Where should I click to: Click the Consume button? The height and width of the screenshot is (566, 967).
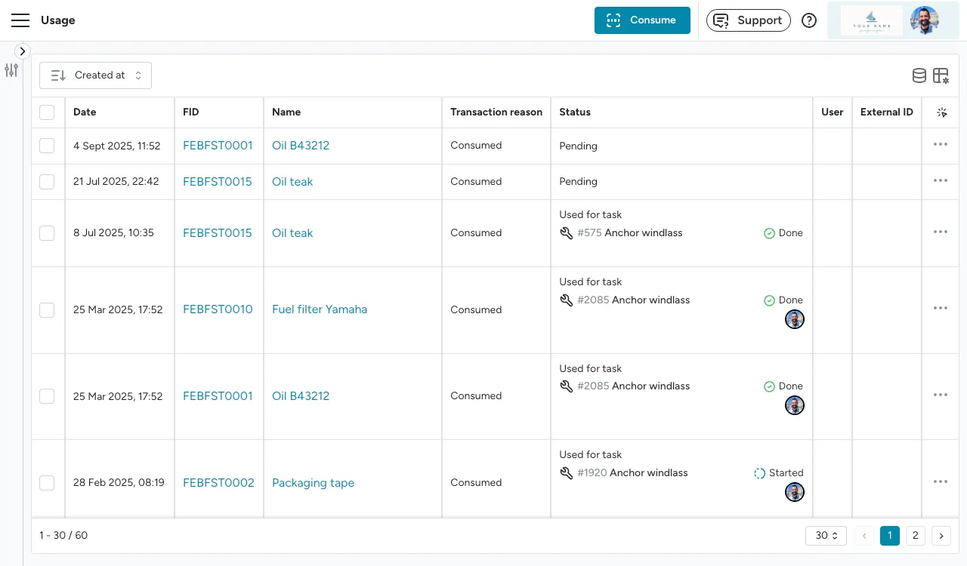click(x=642, y=20)
